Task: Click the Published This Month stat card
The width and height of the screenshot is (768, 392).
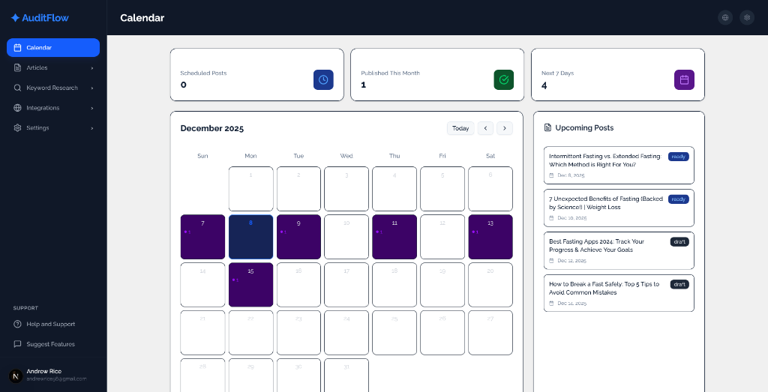Action: point(437,75)
